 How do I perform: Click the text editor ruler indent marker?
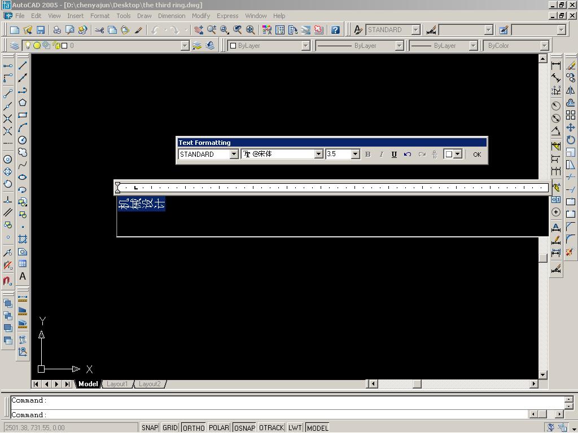117,187
